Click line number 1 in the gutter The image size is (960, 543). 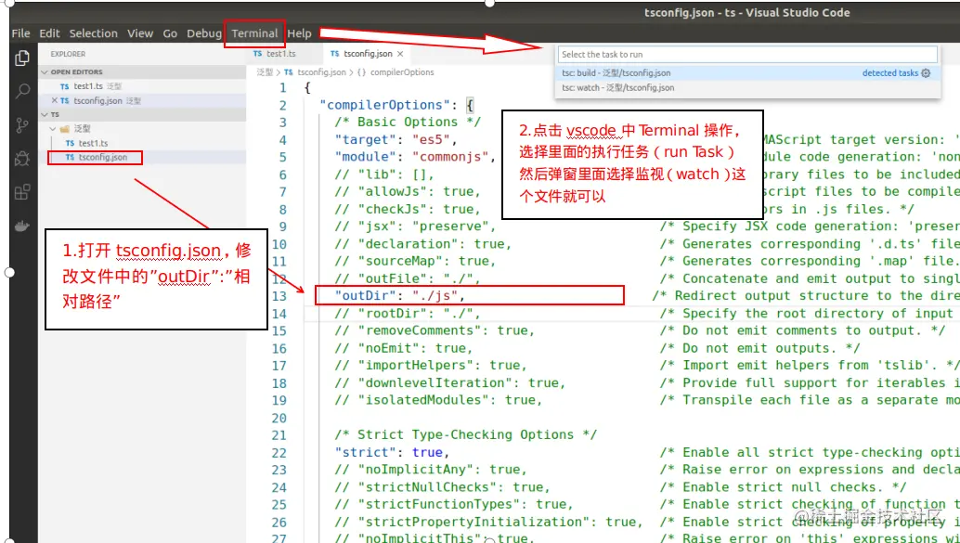[x=282, y=87]
